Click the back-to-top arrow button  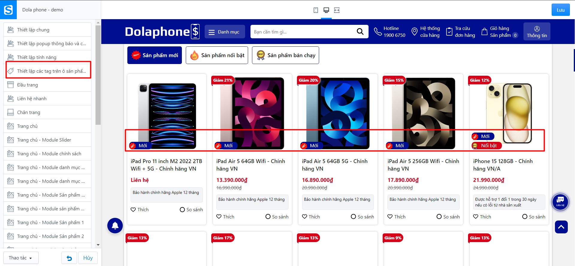(561, 227)
